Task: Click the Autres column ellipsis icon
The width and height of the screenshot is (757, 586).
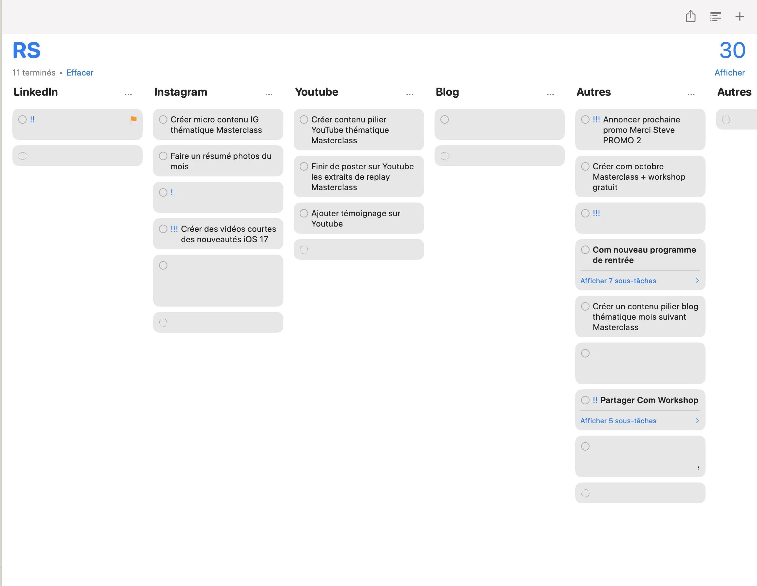Action: click(691, 93)
